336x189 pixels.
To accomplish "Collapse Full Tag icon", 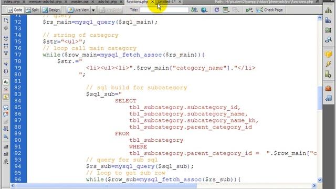I will coord(6,38).
